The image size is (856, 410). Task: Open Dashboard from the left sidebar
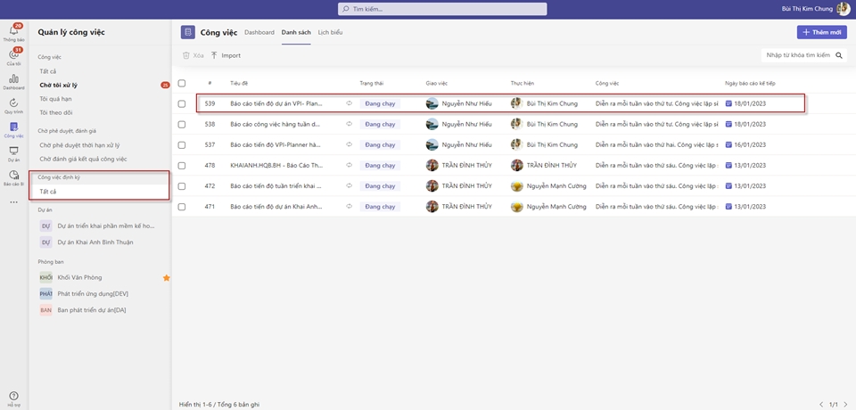click(13, 81)
